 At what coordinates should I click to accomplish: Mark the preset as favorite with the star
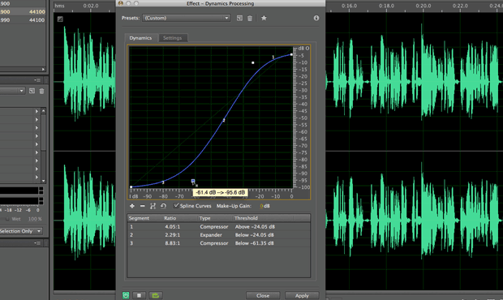pyautogui.click(x=264, y=18)
